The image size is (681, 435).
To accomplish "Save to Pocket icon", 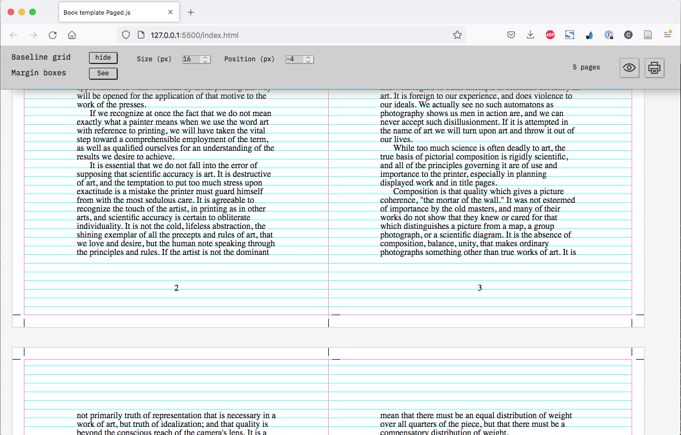I will 511,35.
